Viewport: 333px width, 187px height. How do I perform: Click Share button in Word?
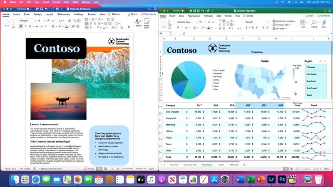click(132, 14)
